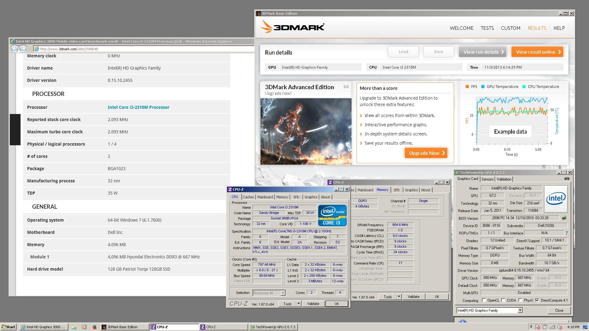Switch to the Mainboard tab in front CPU-Z
The image size is (589, 331).
(265, 197)
